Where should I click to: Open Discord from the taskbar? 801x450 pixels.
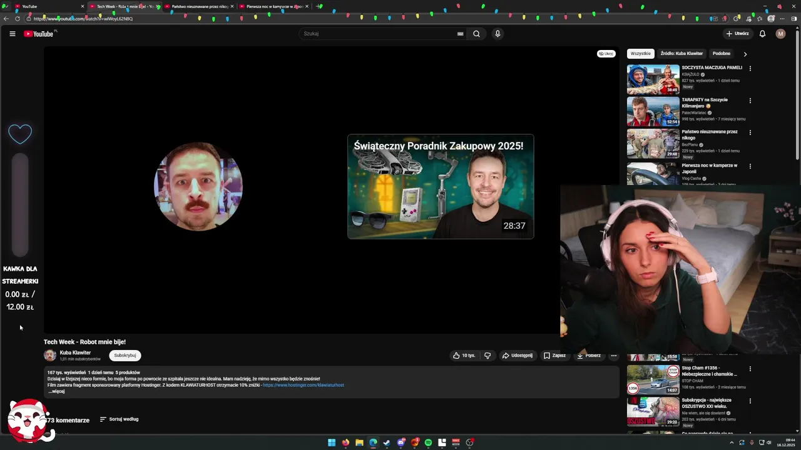pyautogui.click(x=400, y=442)
